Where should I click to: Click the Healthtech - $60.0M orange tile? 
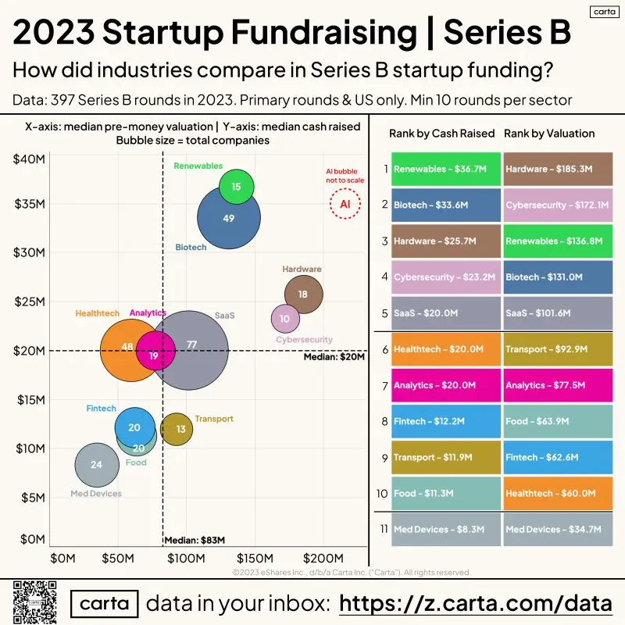pyautogui.click(x=558, y=494)
